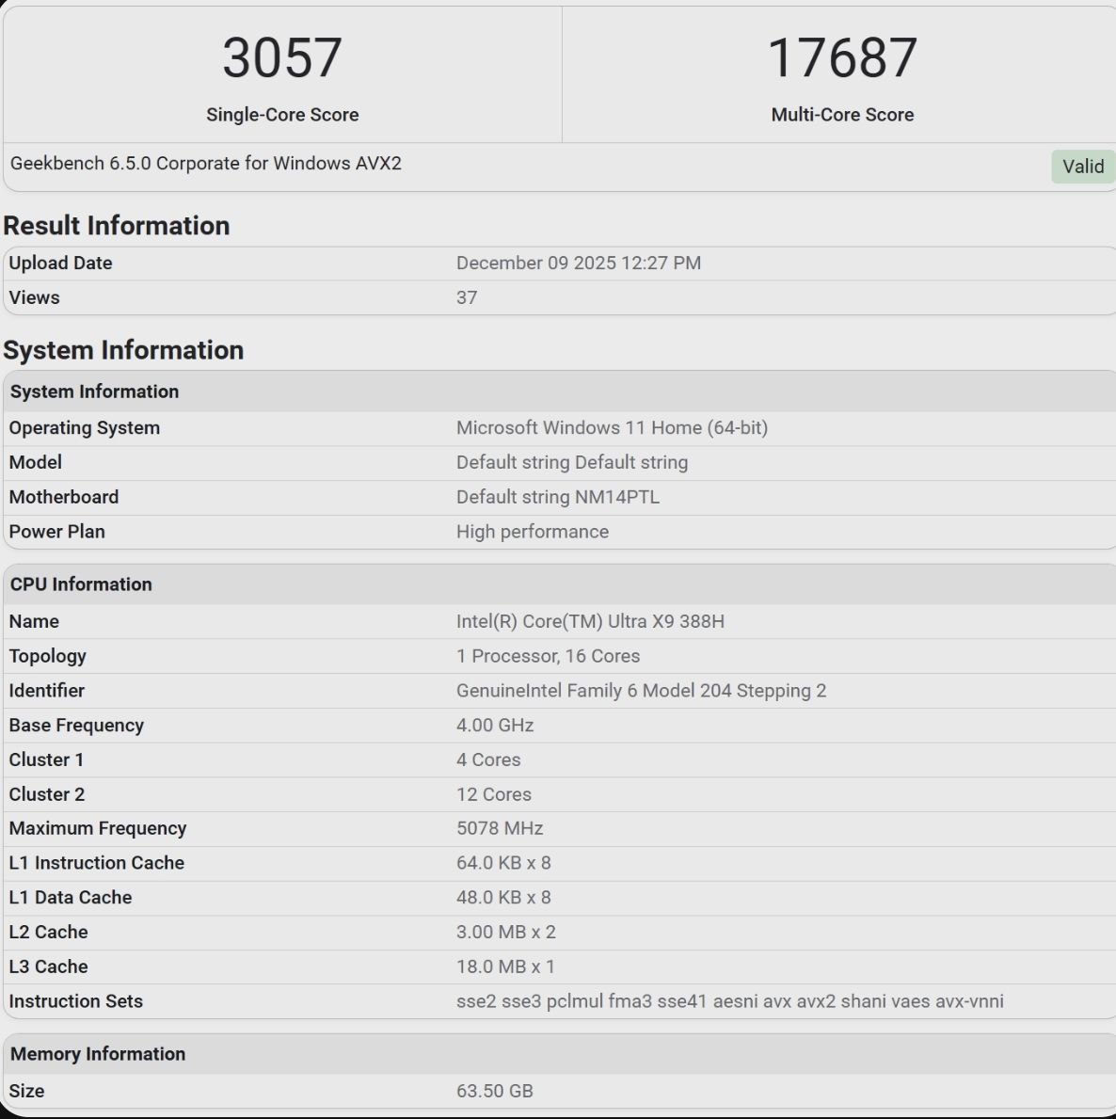This screenshot has height=1119, width=1116.
Task: Click the Result Information heading
Action: [x=117, y=226]
